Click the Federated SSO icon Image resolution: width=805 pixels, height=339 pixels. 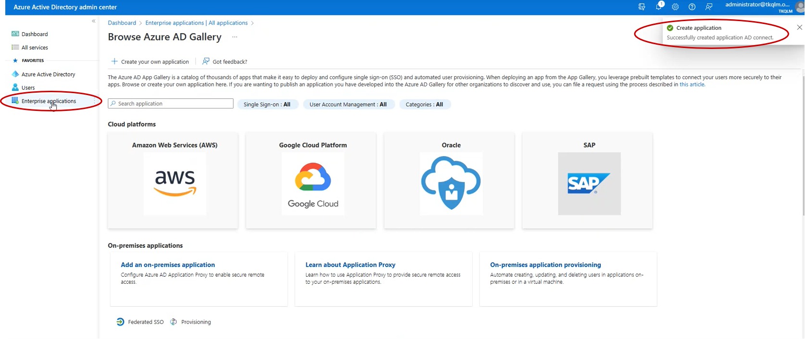tap(121, 322)
